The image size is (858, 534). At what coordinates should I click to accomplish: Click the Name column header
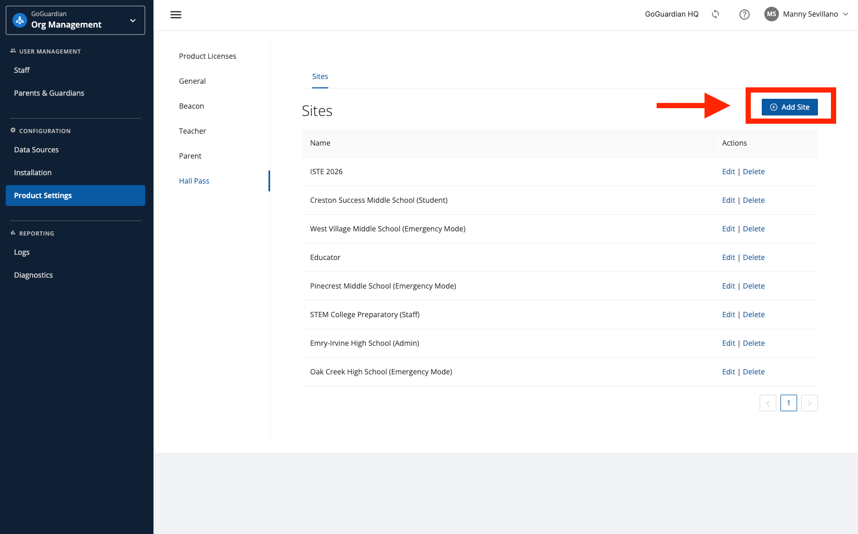[x=320, y=143]
